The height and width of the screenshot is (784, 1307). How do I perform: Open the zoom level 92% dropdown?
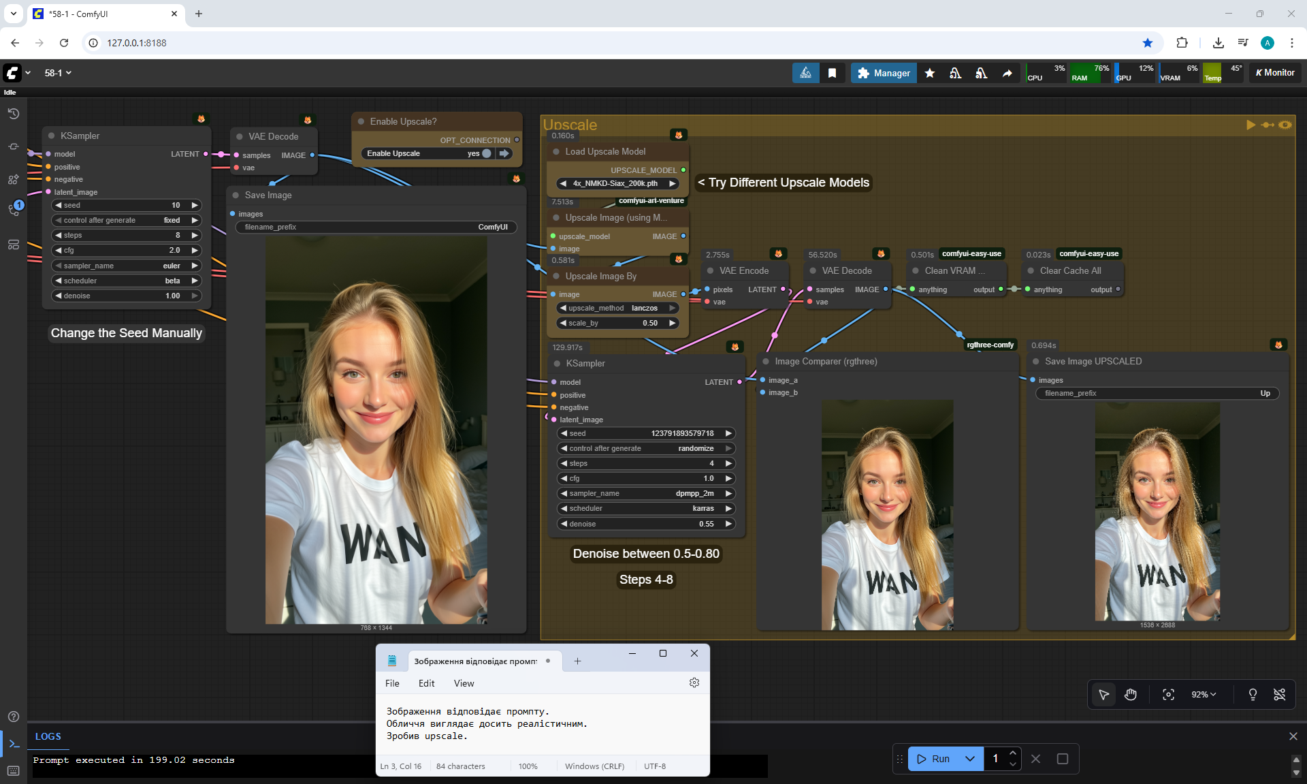pyautogui.click(x=1203, y=694)
